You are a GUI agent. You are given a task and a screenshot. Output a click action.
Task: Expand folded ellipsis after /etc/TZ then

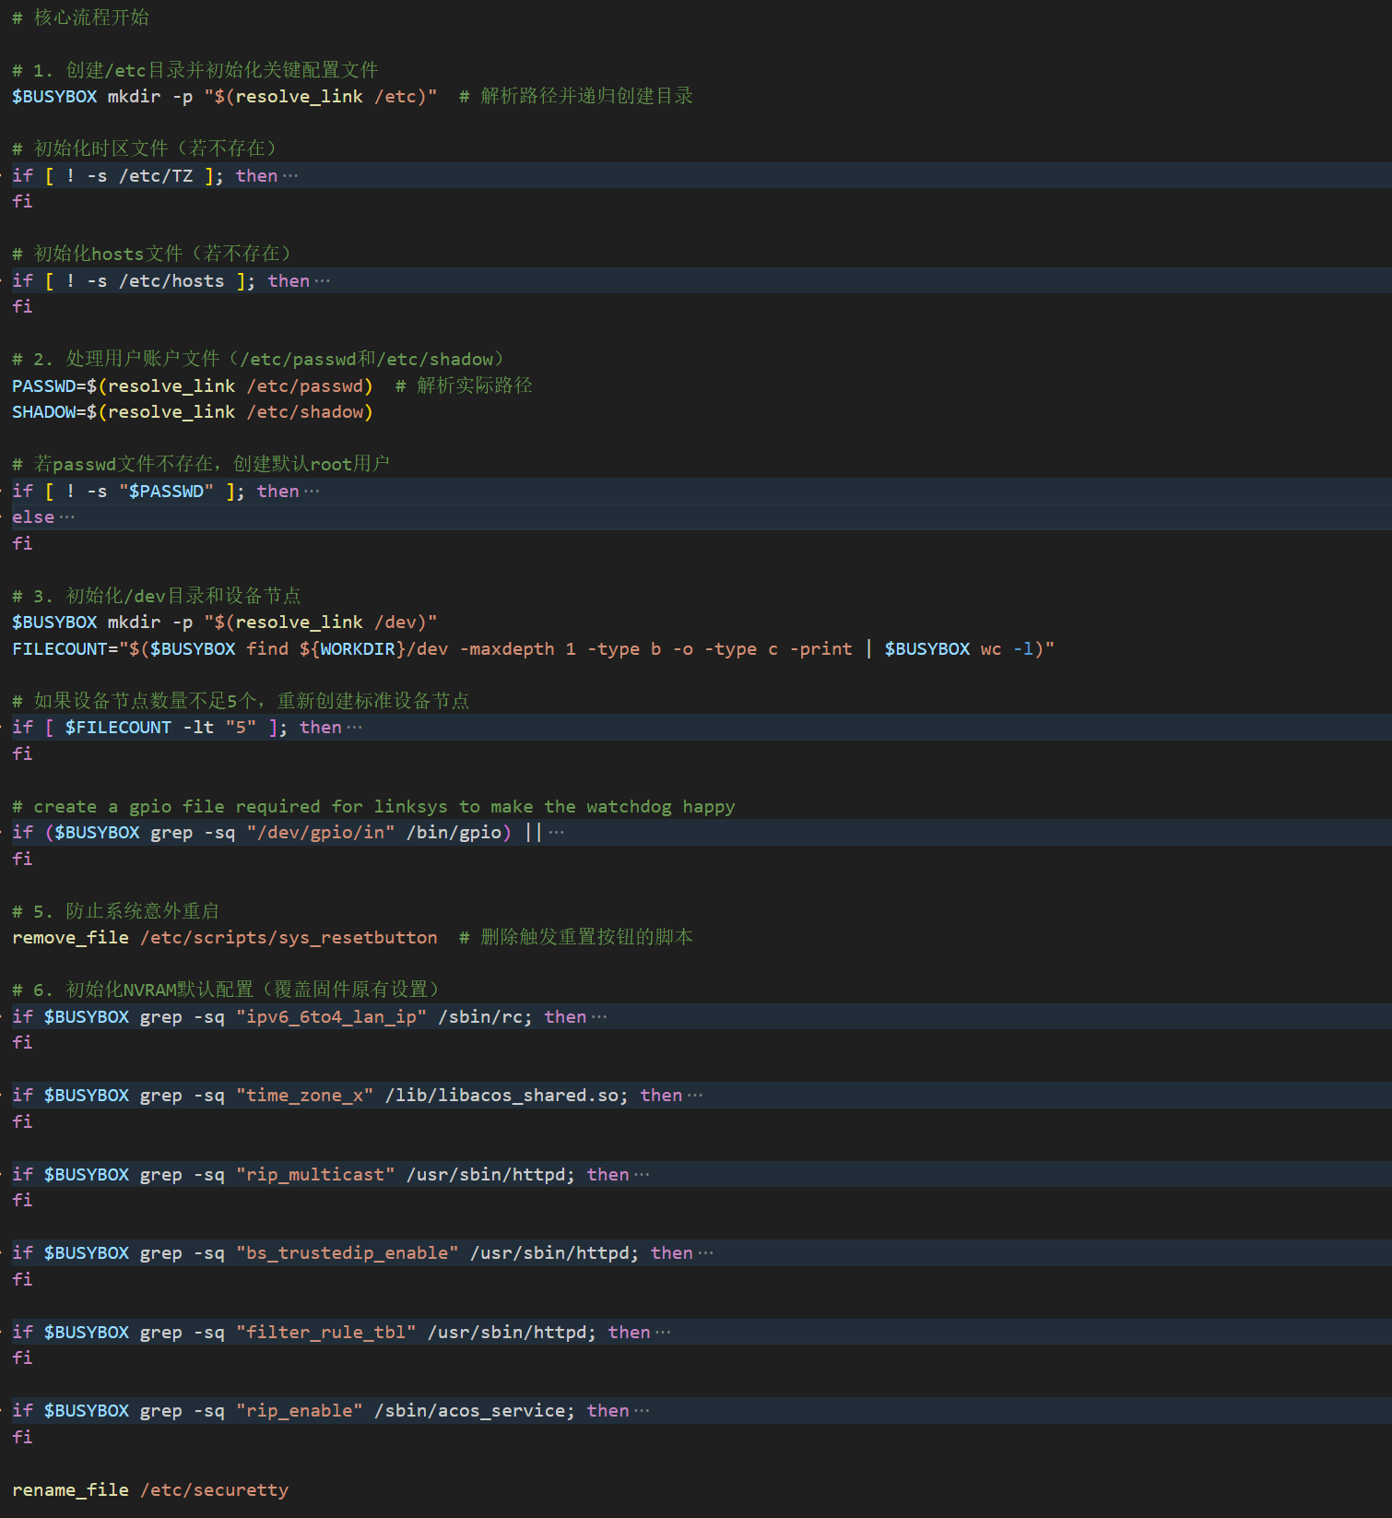click(290, 175)
